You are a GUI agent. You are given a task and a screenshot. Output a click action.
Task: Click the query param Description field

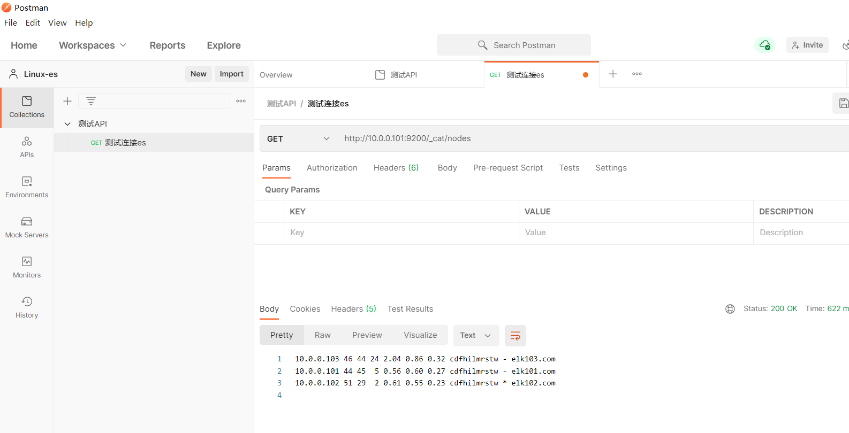click(x=801, y=233)
